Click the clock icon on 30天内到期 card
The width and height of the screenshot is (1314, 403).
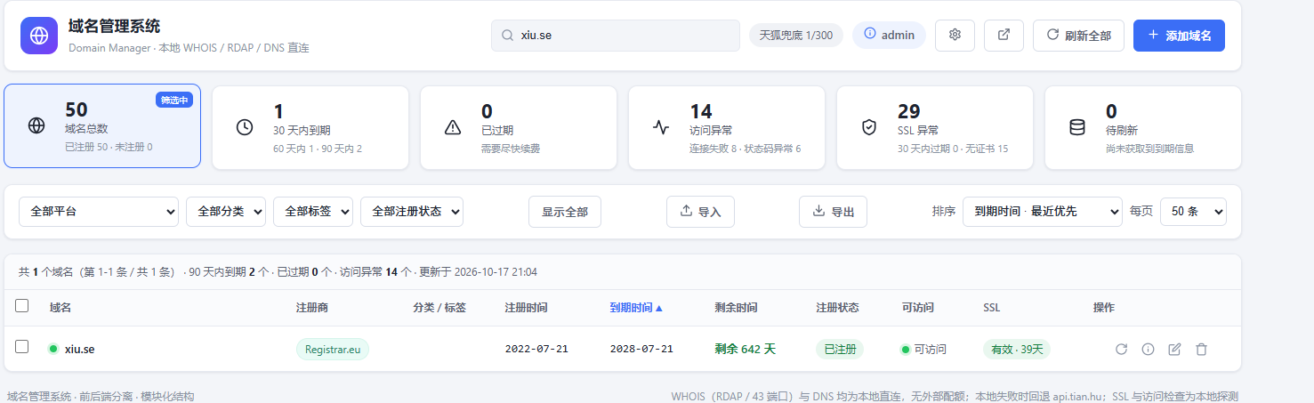tap(244, 127)
